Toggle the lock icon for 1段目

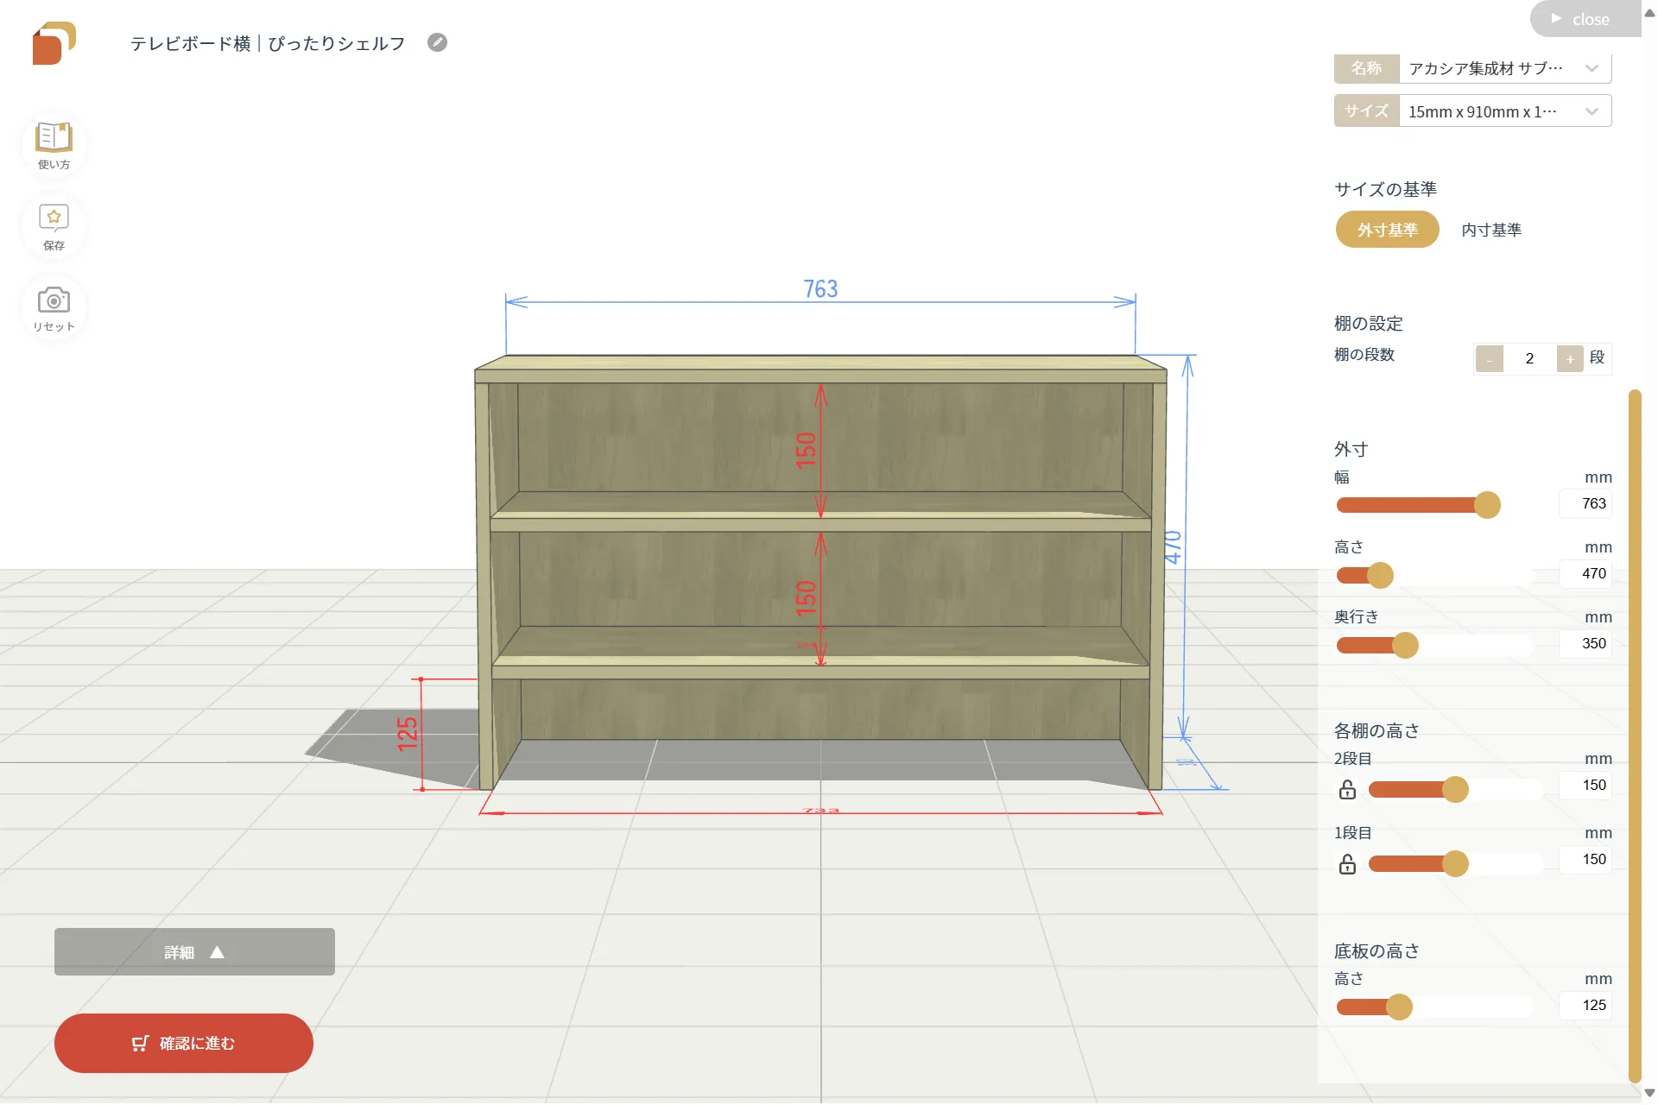click(x=1347, y=864)
